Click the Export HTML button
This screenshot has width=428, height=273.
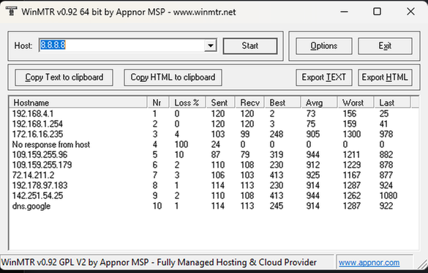(x=385, y=78)
